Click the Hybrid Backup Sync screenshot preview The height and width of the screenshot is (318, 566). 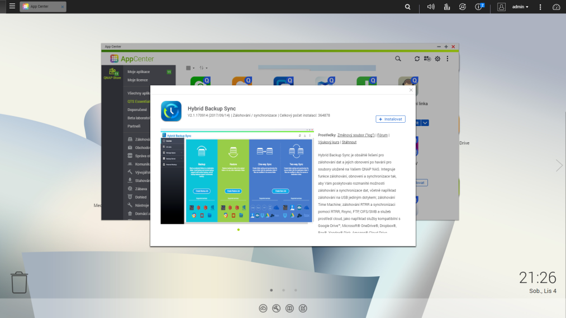[x=237, y=176]
